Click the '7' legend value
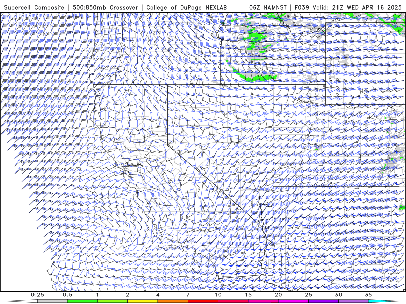The width and height of the screenshot is (406, 304). 188,295
